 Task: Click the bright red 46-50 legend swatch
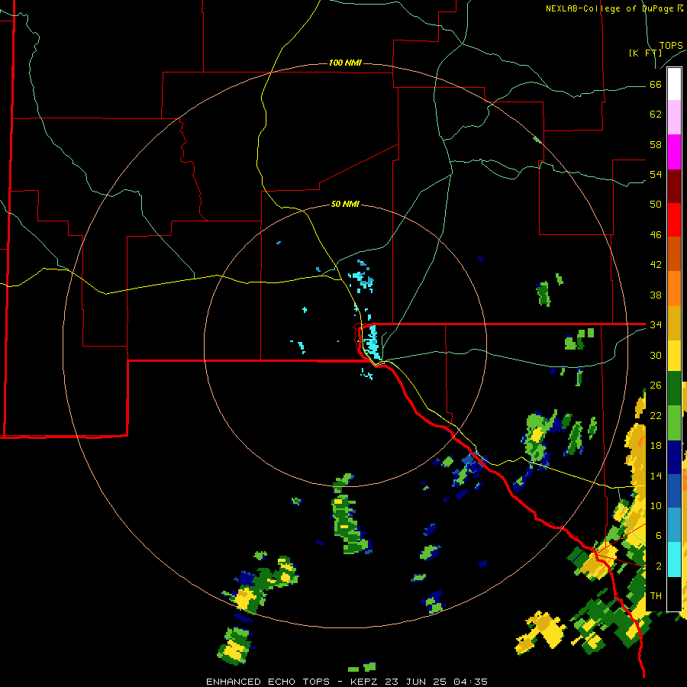point(674,220)
